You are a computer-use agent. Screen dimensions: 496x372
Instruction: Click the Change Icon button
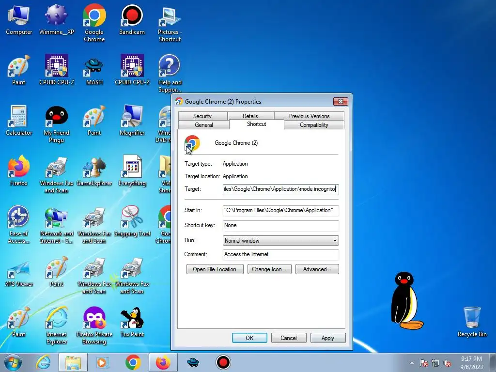pyautogui.click(x=269, y=269)
